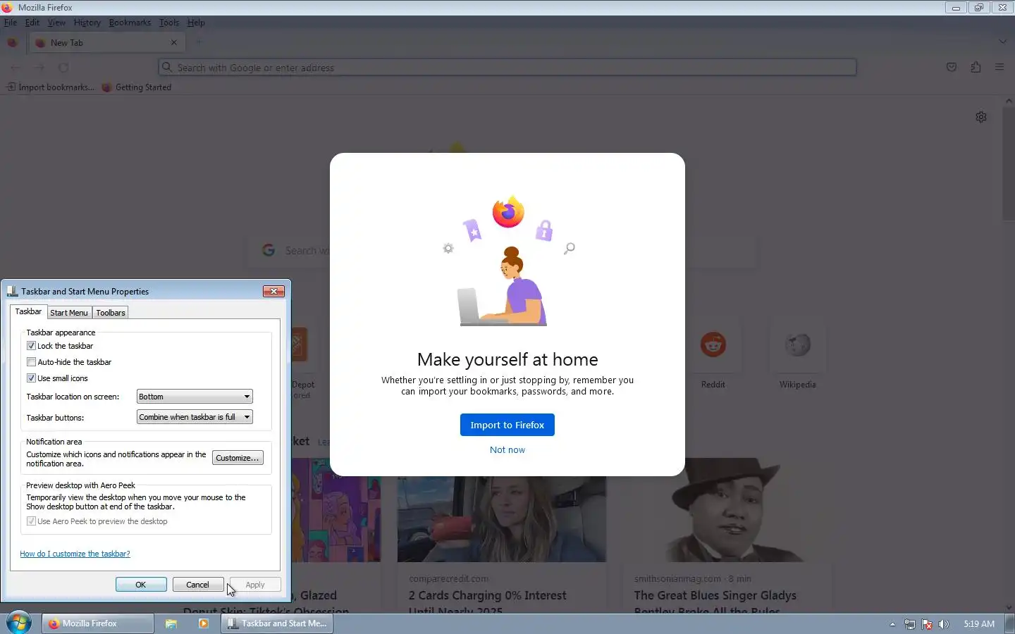The image size is (1015, 634).
Task: Open the Firefox History menu
Action: click(x=87, y=23)
